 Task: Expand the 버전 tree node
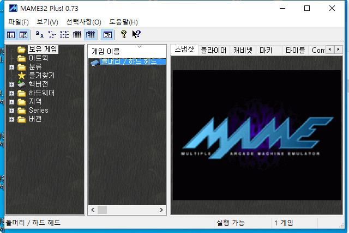coord(12,120)
